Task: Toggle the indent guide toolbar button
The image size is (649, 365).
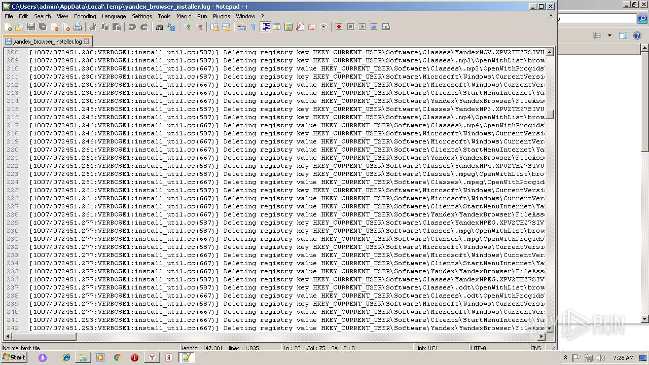Action: pos(265,27)
